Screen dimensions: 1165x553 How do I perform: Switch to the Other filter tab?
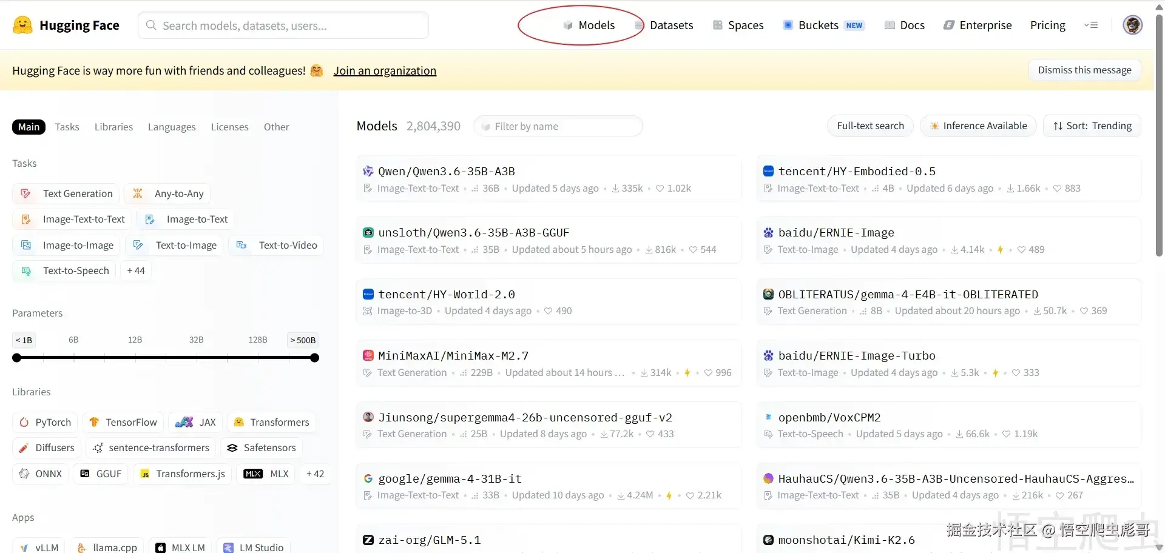click(276, 127)
